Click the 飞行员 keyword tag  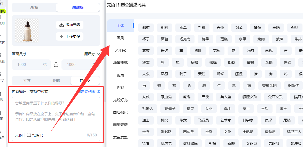(x=204, y=120)
